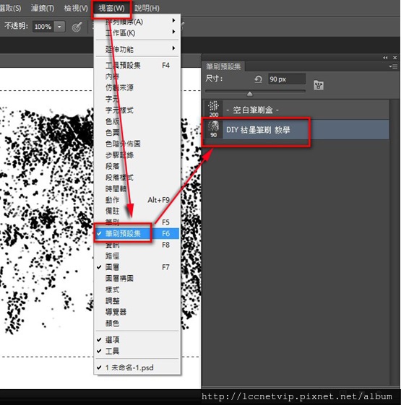Uncheck 筆刷預設集 in the Window menu
401x405 pixels.
(x=137, y=233)
